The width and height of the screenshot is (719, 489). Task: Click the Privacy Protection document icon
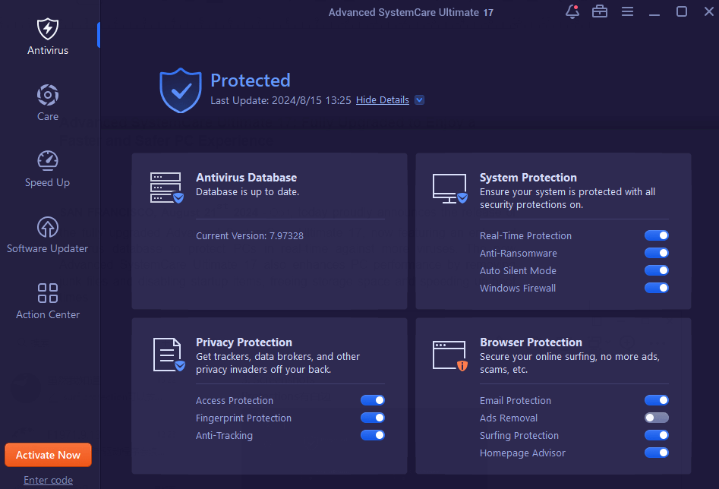pos(169,355)
